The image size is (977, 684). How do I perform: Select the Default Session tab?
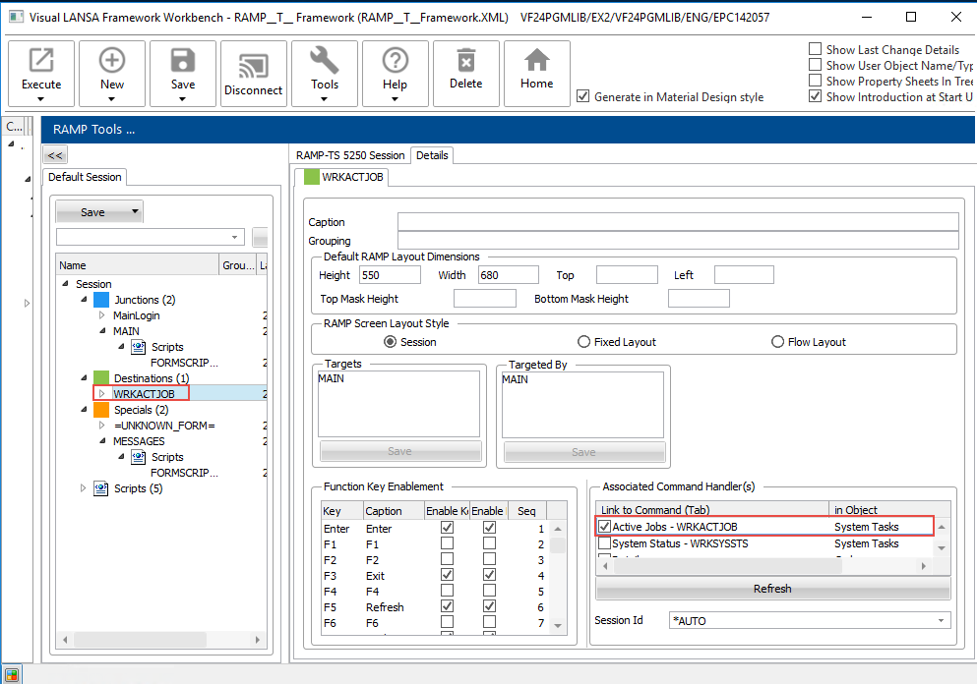tap(85, 177)
